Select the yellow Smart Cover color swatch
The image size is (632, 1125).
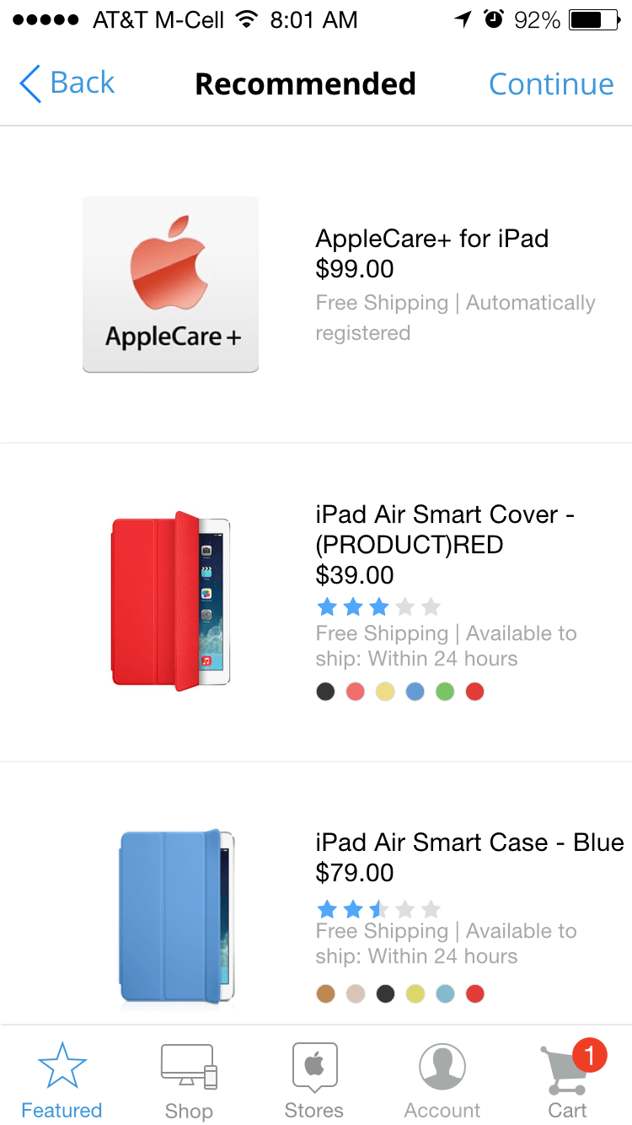coord(385,692)
